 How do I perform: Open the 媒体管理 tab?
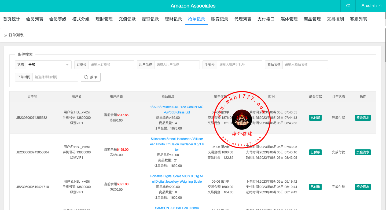(x=289, y=19)
